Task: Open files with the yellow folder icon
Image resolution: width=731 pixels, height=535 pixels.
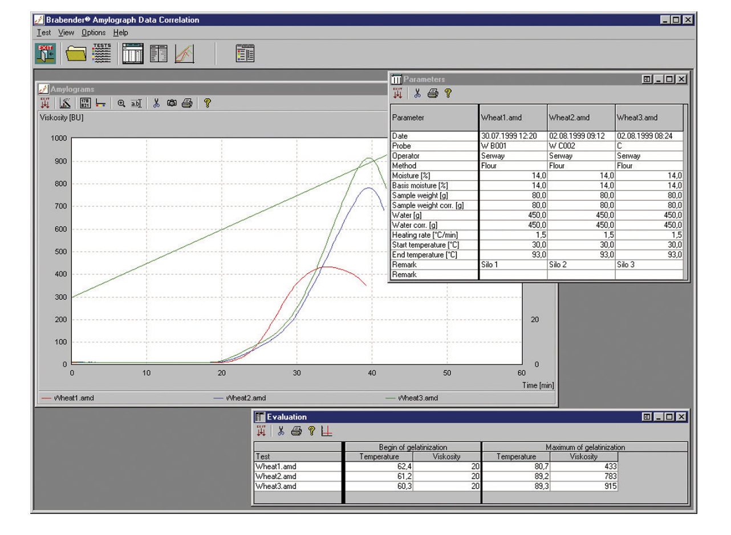Action: point(75,54)
